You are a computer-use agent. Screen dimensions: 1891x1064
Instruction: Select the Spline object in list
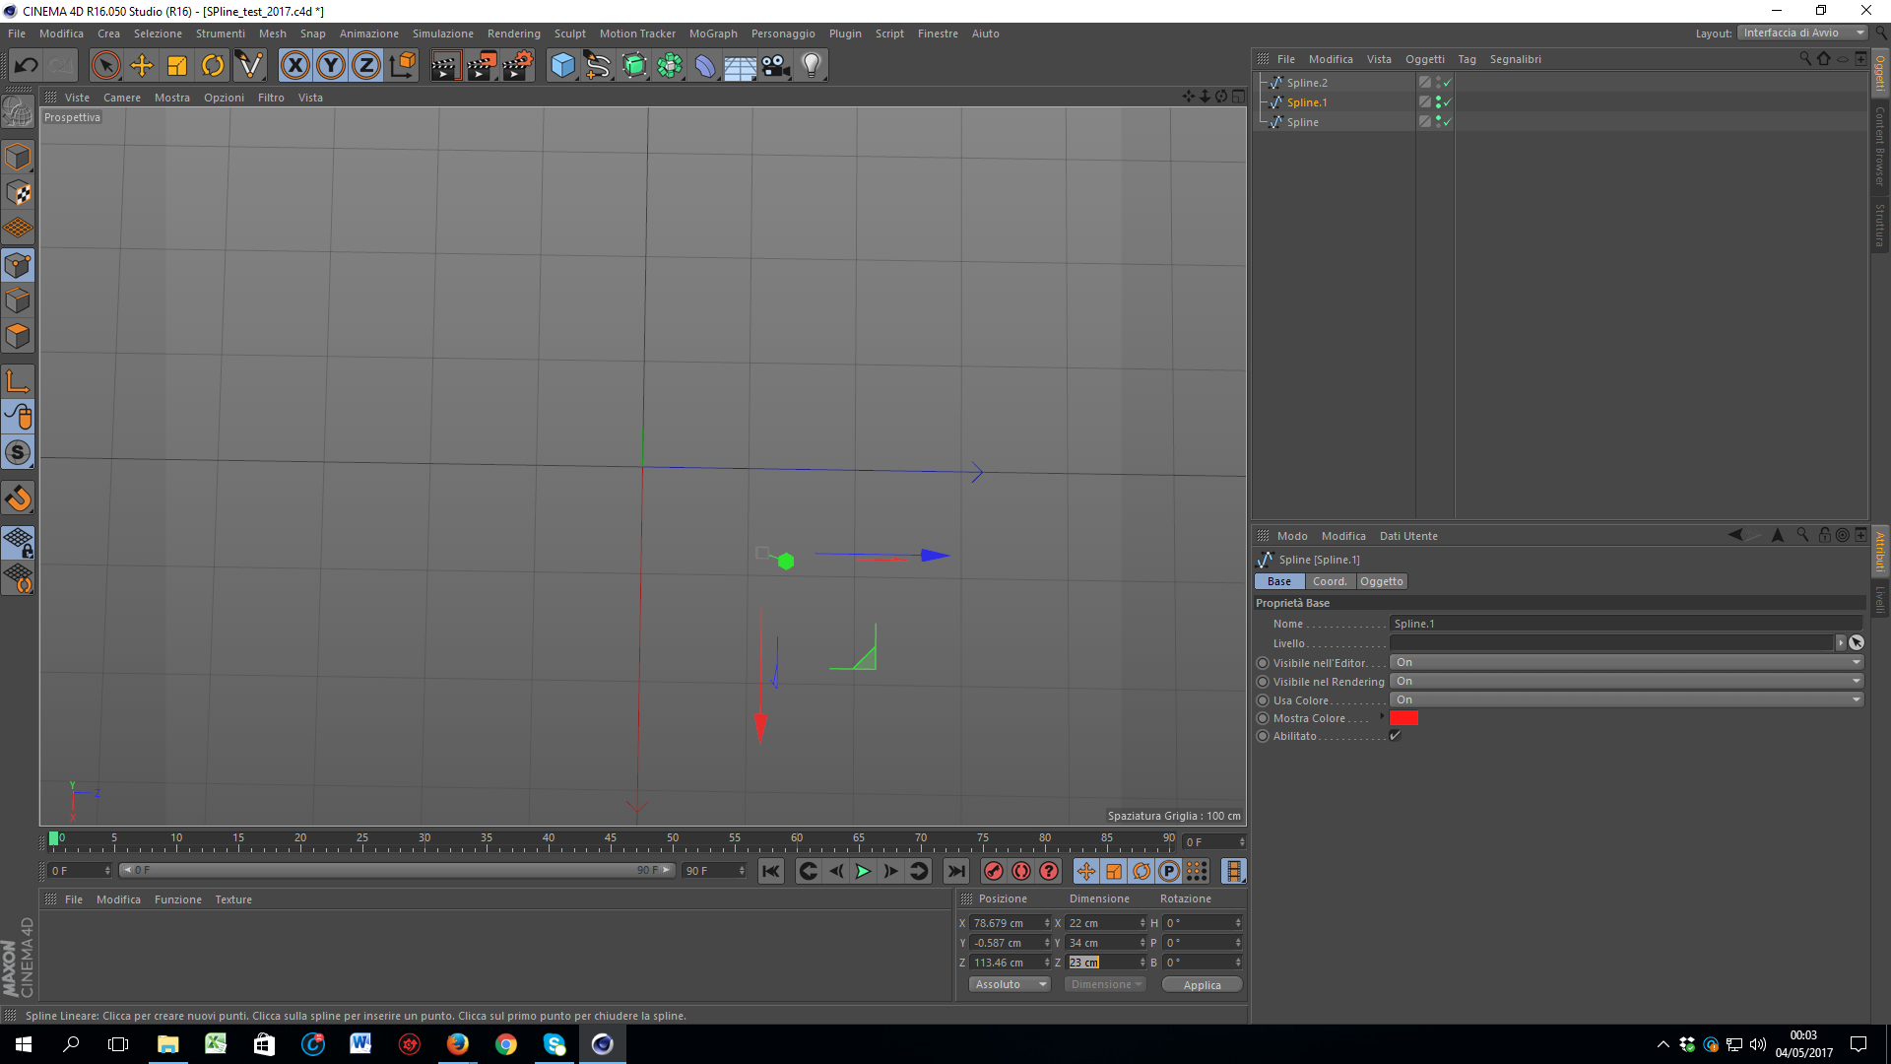[x=1302, y=122]
